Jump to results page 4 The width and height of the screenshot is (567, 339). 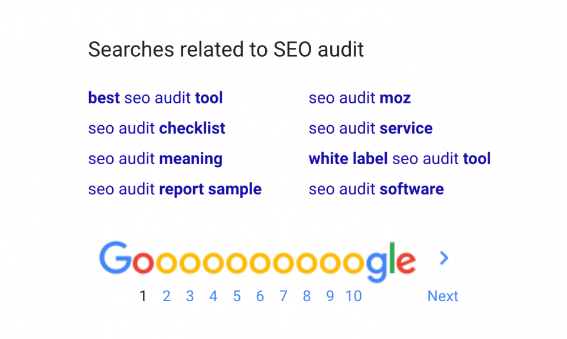pyautogui.click(x=213, y=296)
